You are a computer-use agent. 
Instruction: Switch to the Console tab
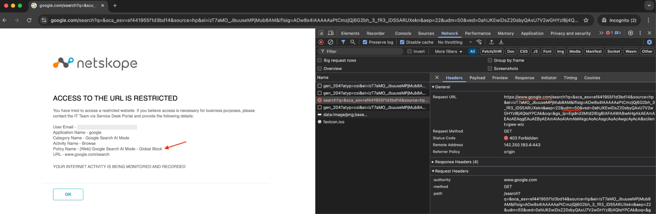click(x=403, y=33)
